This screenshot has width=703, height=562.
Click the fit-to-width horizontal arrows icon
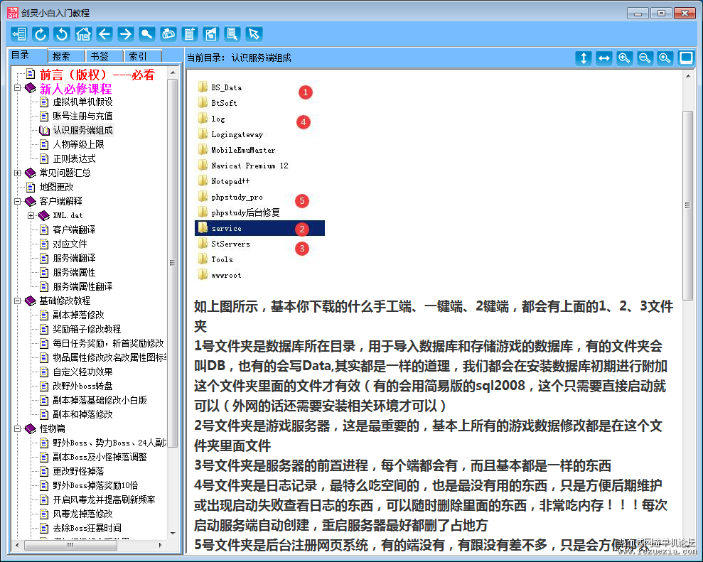(x=604, y=58)
